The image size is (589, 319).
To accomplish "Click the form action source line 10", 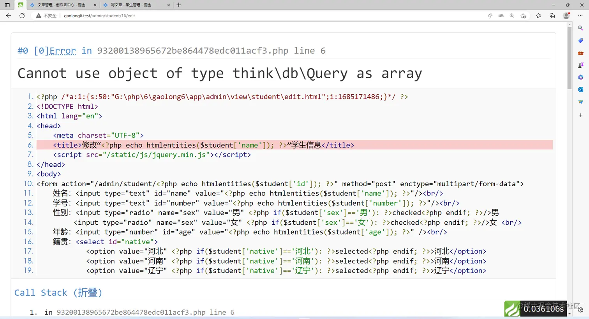I will 280,184.
